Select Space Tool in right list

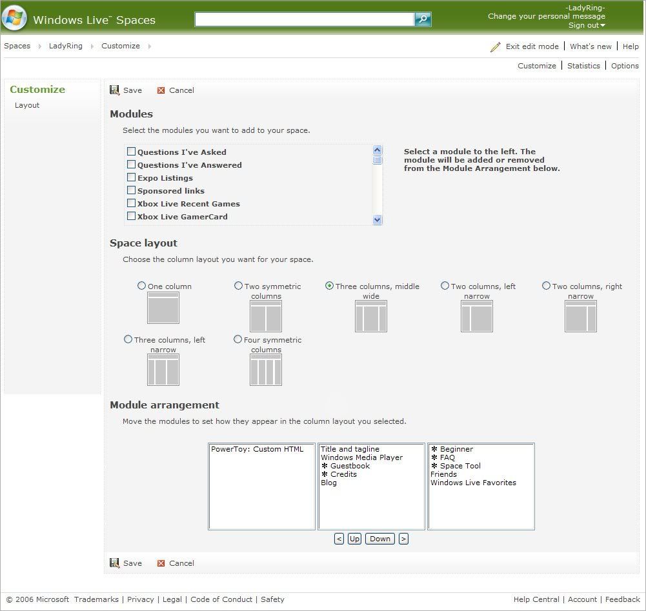(x=456, y=466)
